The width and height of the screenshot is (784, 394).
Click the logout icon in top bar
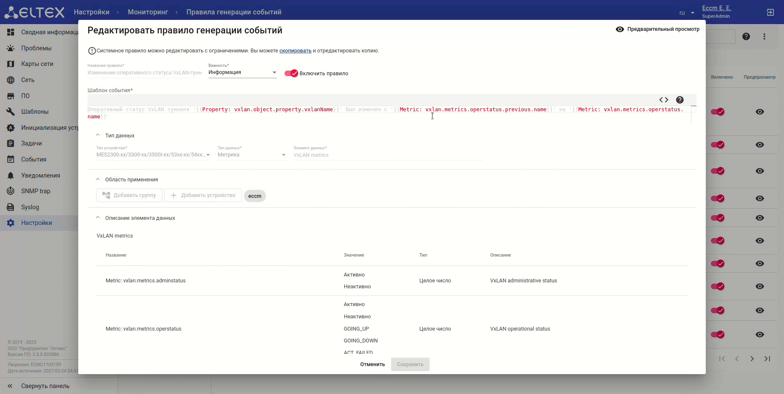click(770, 13)
